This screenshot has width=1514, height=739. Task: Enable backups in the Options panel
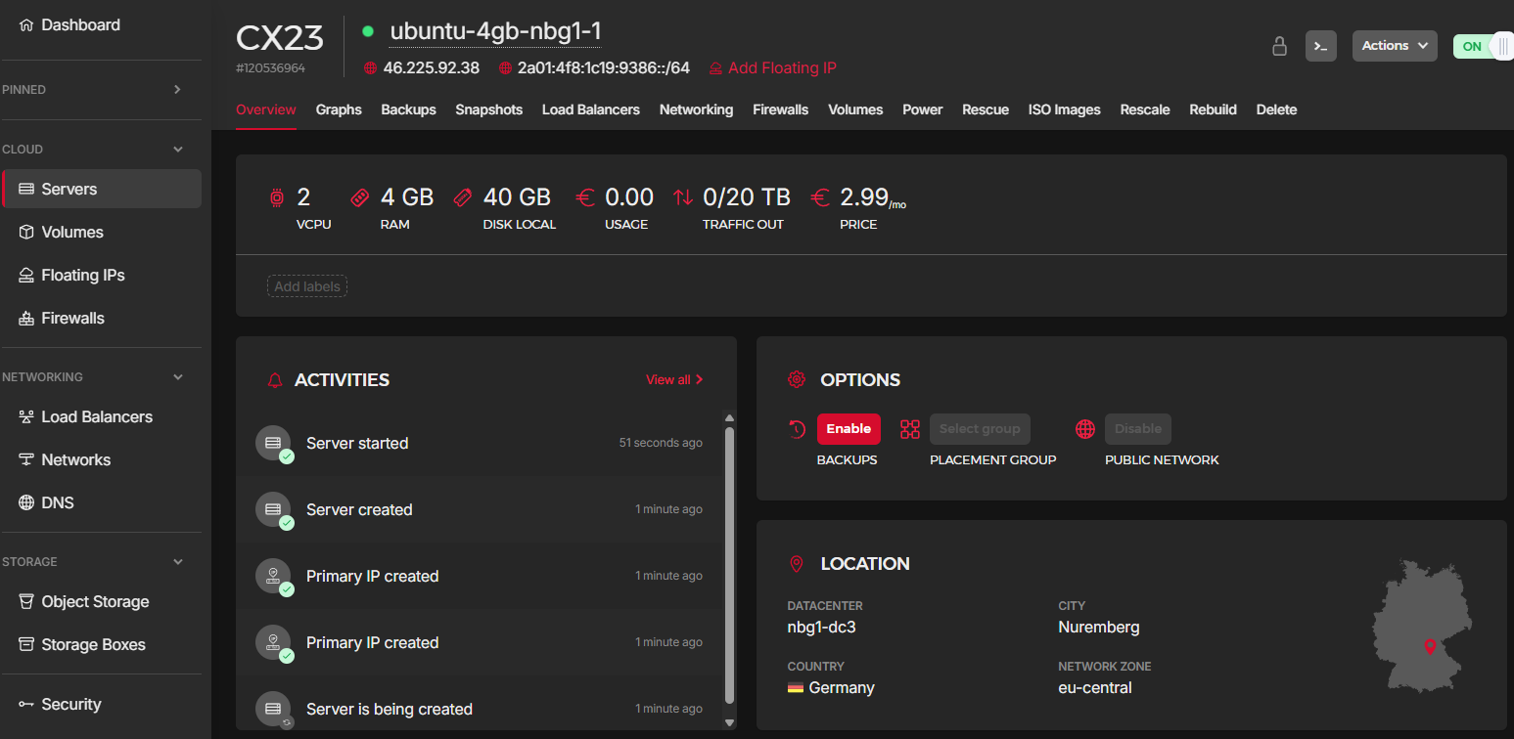848,428
